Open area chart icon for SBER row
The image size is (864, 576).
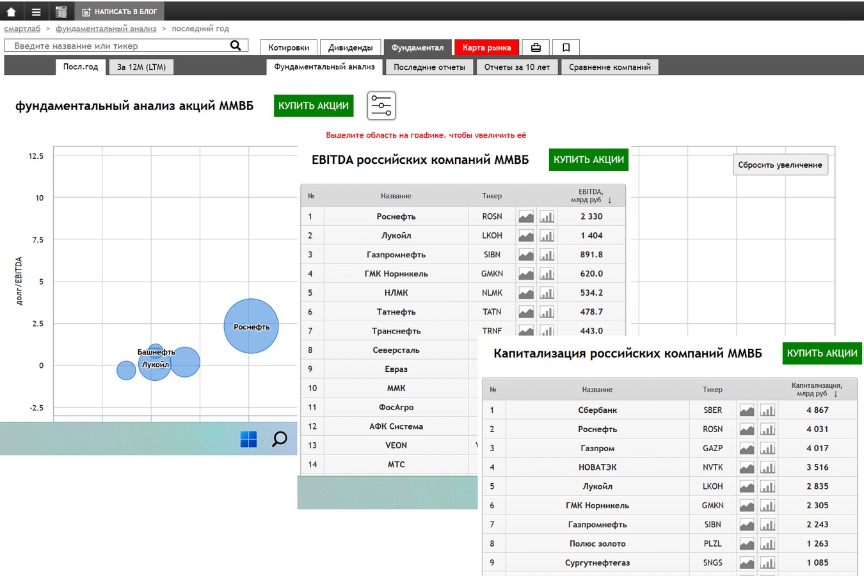click(x=747, y=410)
